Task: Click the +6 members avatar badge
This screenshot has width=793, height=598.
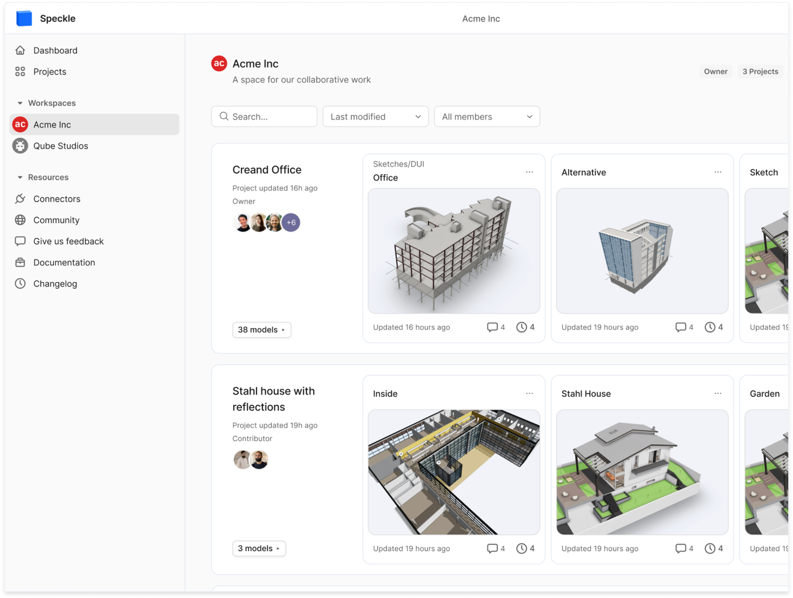Action: click(291, 222)
